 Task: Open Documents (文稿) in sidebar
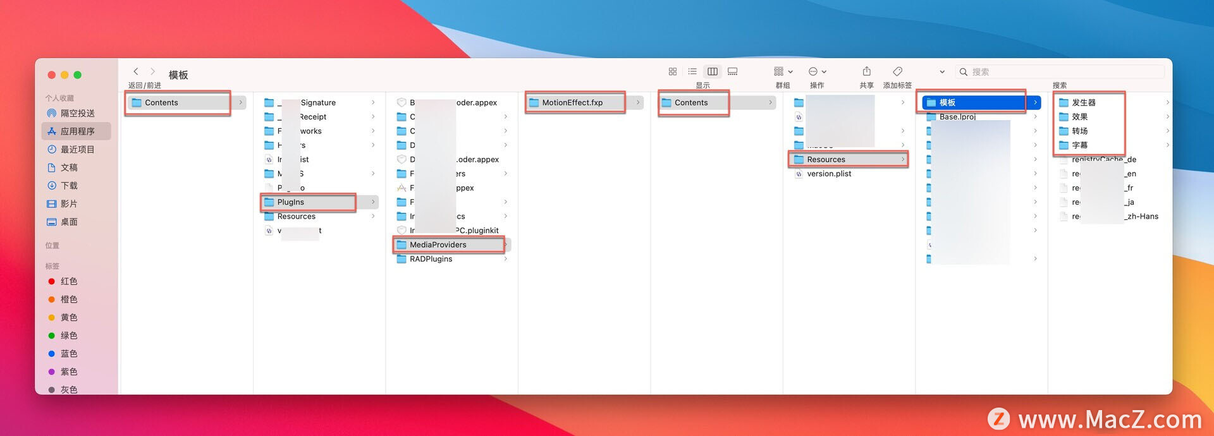tap(77, 167)
